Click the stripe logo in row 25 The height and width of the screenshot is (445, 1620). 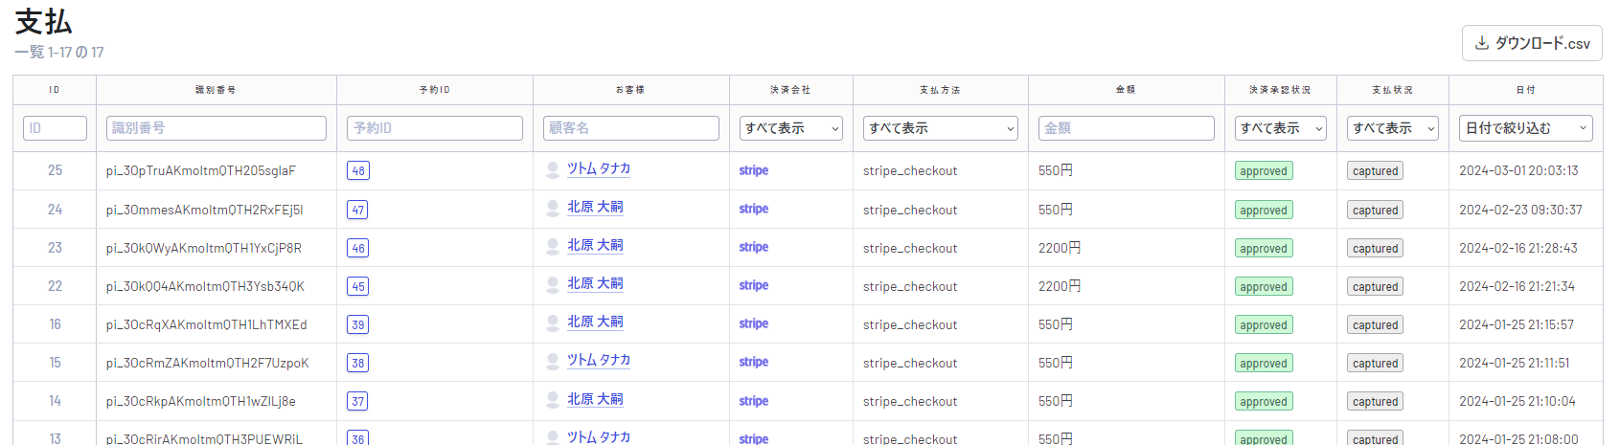click(753, 170)
